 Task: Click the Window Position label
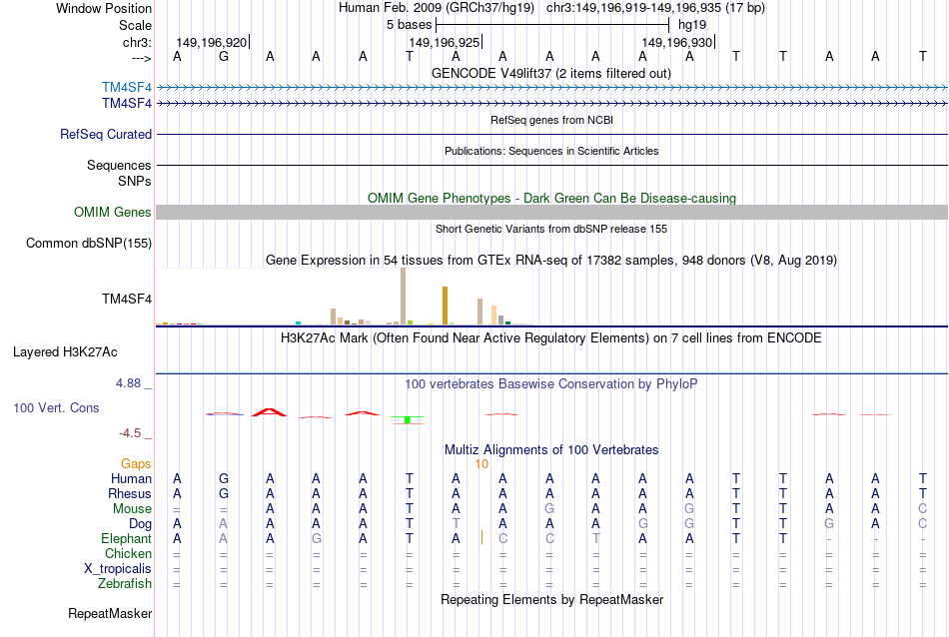point(104,8)
